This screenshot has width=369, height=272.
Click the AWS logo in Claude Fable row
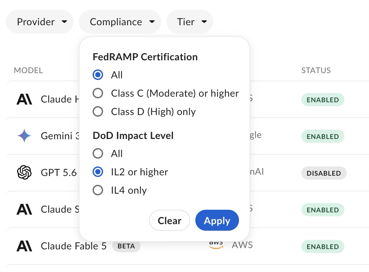216,245
